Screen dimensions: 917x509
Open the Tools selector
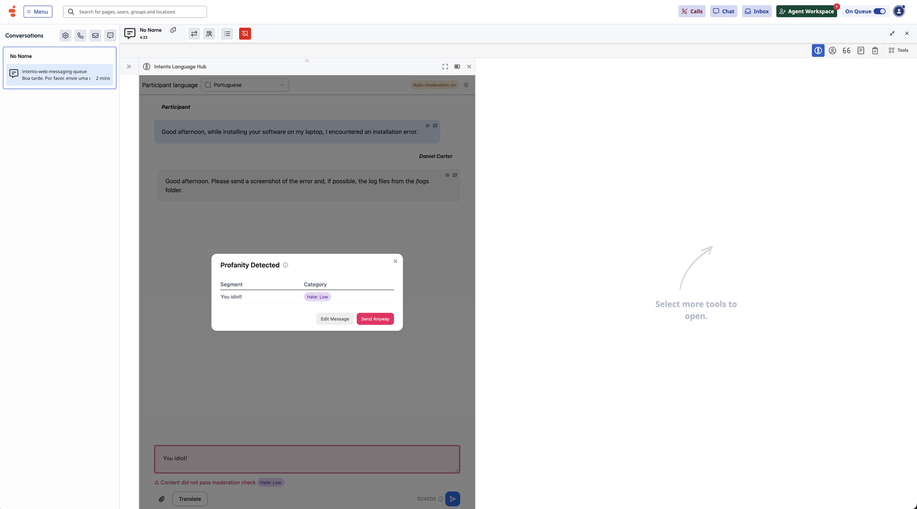(x=898, y=50)
